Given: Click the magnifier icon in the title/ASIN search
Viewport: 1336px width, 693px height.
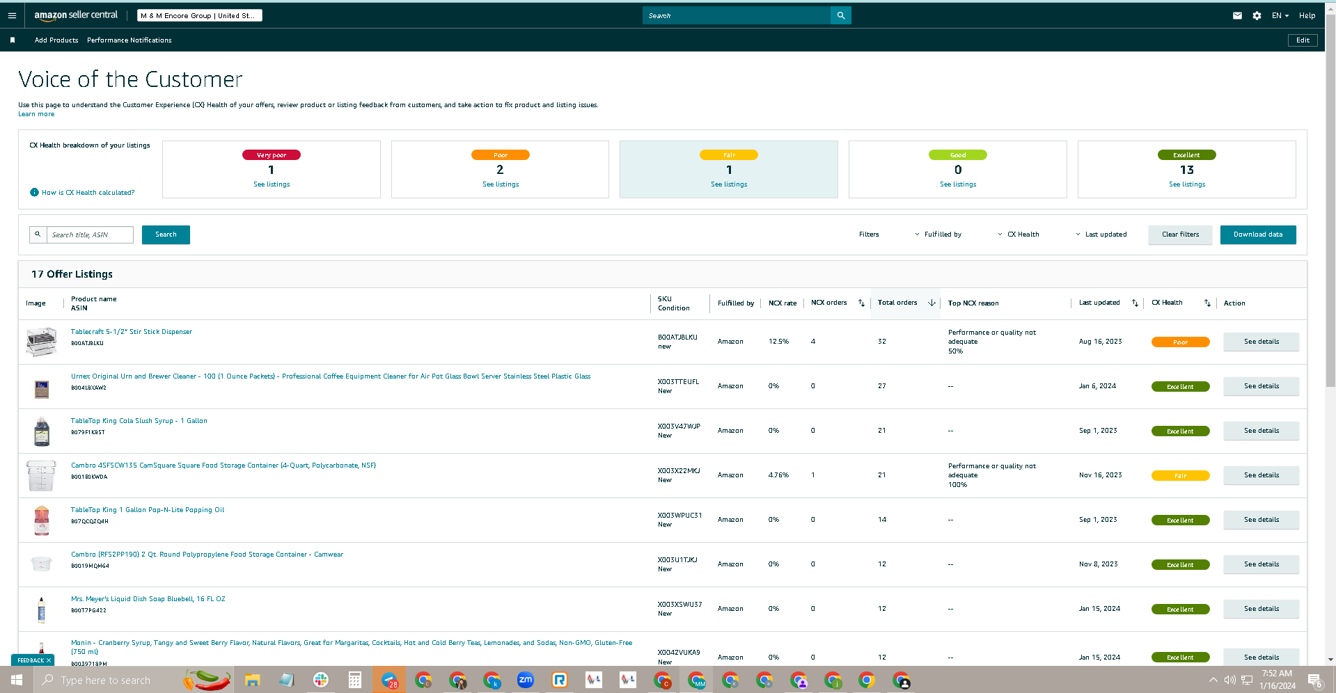Looking at the screenshot, I should (38, 234).
